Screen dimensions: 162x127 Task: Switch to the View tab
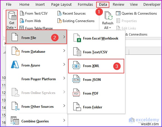(134, 5)
